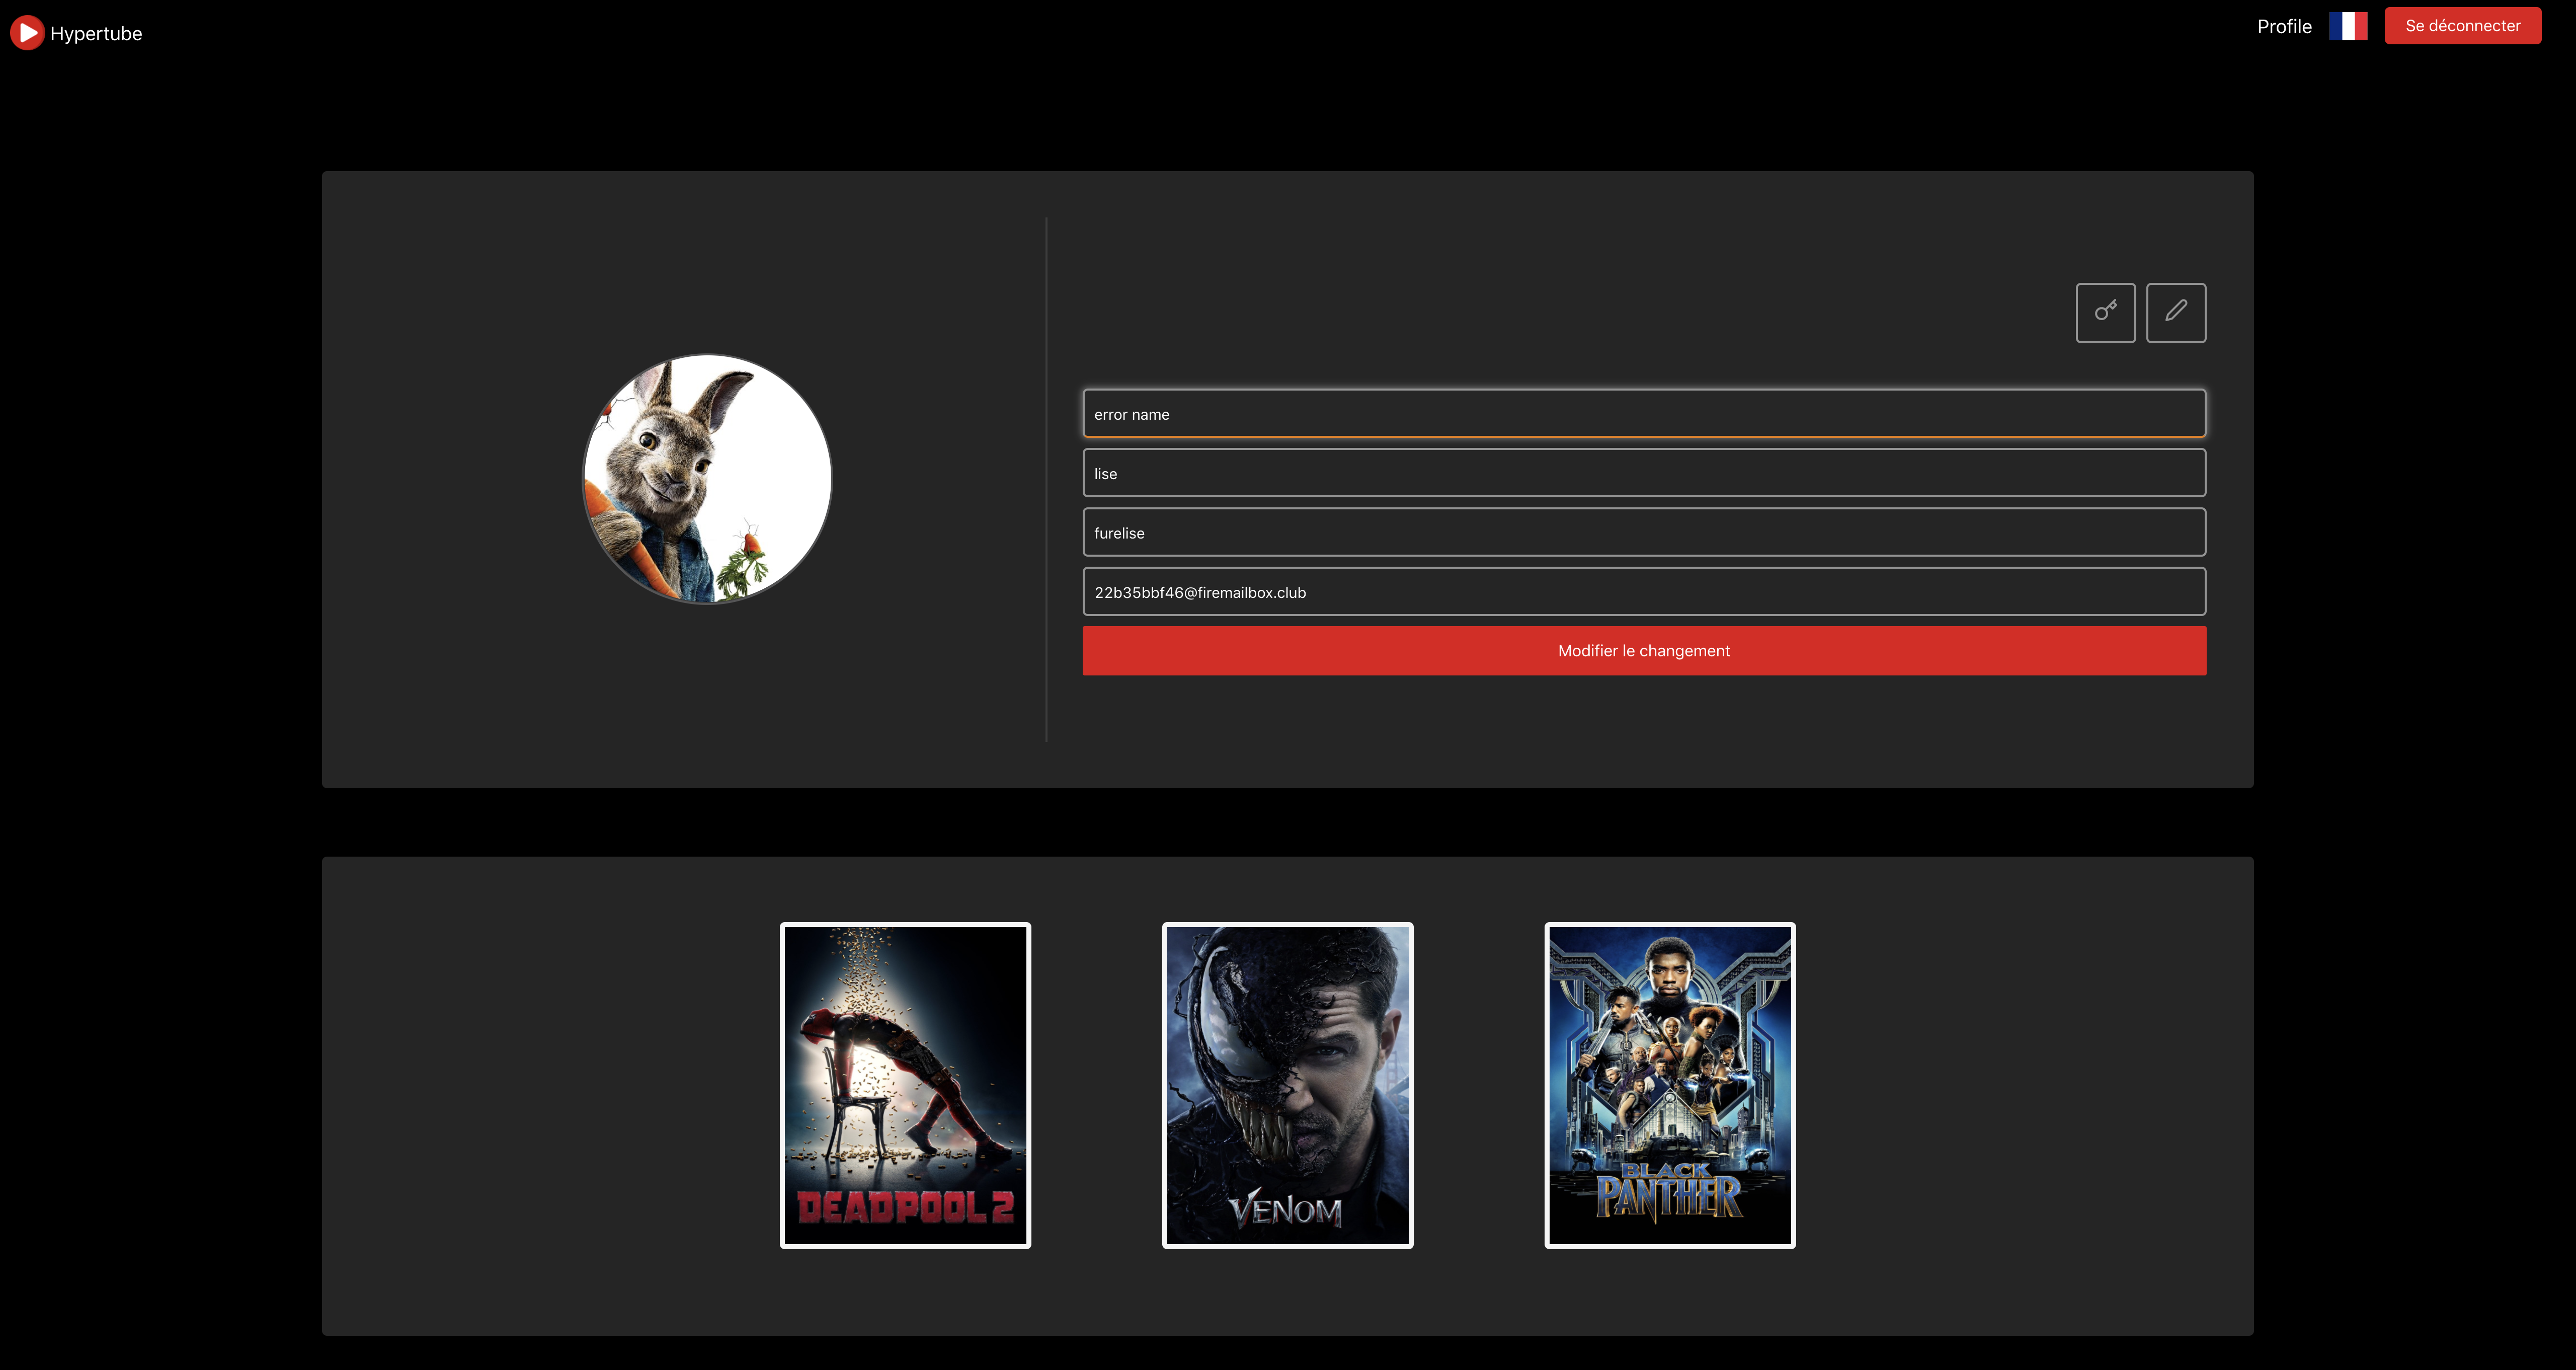The image size is (2576, 1370).
Task: Click the rabbit profile avatar picture
Action: [707, 479]
